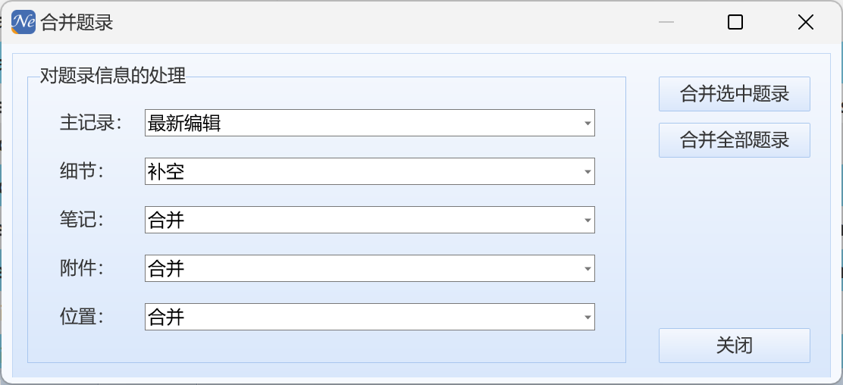Screen dimensions: 843x385
Task: Click the 补空 value in 细节 field
Action: point(166,172)
